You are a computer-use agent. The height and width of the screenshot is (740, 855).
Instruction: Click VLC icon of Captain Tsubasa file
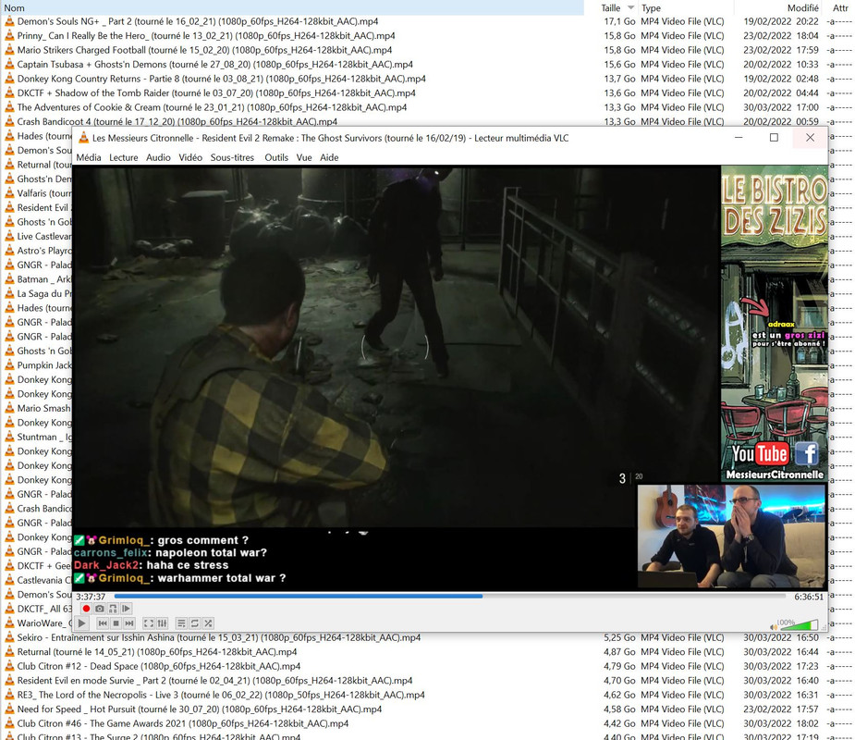pyautogui.click(x=9, y=64)
